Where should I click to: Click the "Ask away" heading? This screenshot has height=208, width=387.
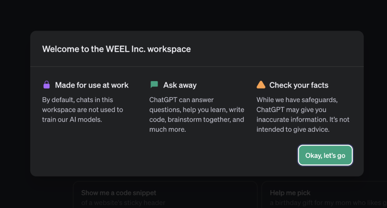coord(180,85)
